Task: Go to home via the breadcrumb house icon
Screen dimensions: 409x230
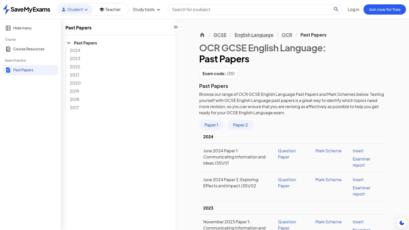Action: 202,35
